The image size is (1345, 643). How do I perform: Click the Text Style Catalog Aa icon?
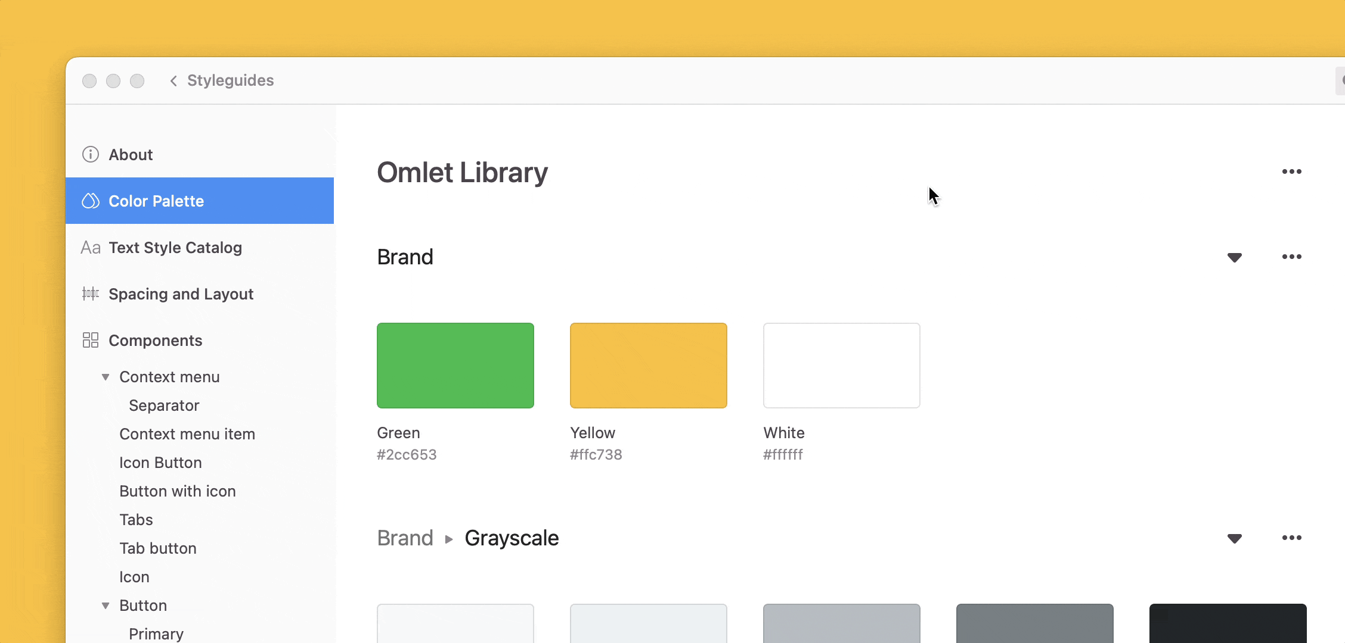click(90, 248)
